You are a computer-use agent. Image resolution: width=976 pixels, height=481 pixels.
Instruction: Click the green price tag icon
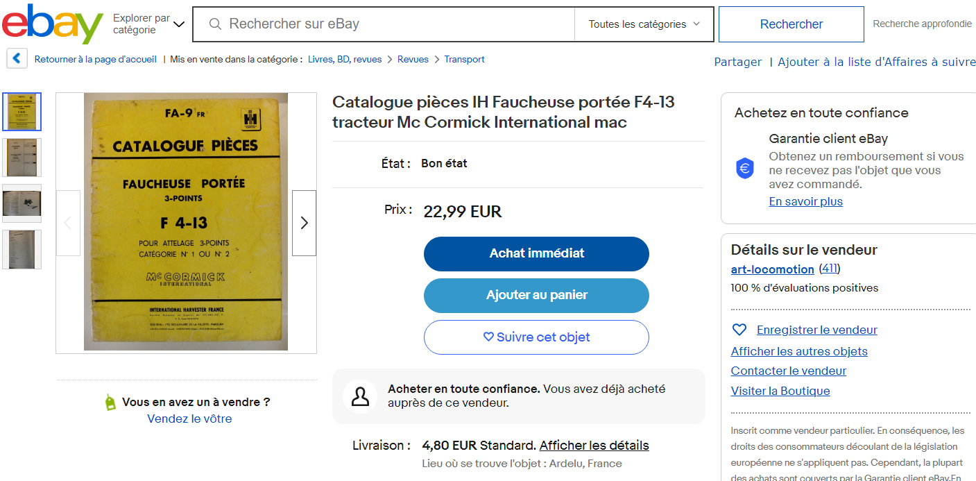coord(110,403)
